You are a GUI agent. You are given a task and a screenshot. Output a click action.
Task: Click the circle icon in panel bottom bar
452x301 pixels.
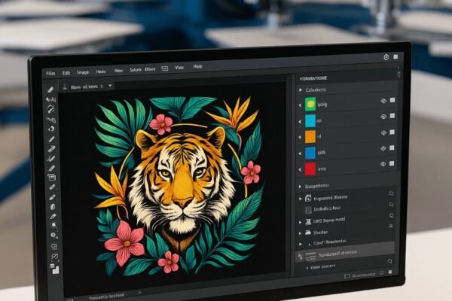click(381, 272)
